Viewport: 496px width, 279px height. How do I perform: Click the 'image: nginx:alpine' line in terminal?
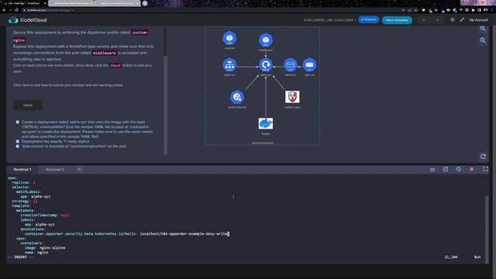(45, 248)
